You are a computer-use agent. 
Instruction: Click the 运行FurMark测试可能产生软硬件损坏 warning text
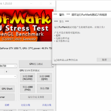pyautogui.click(x=80, y=27)
